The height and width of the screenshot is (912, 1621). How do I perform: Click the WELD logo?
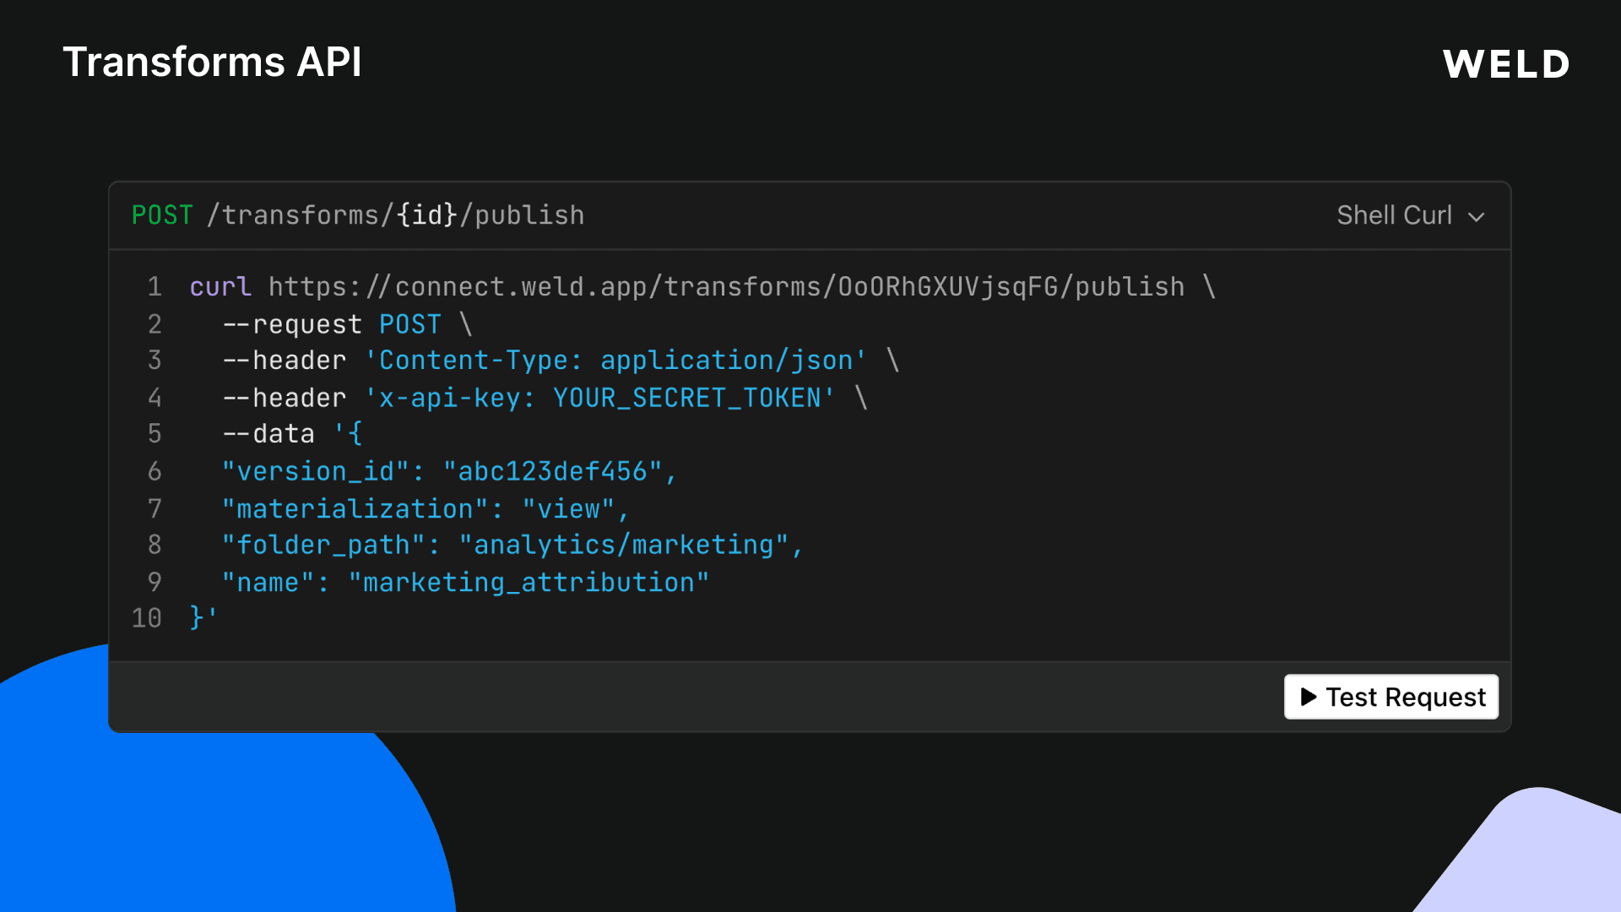pos(1506,63)
